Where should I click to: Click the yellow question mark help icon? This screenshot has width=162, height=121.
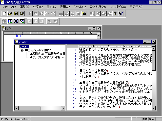pyautogui.click(x=115, y=13)
